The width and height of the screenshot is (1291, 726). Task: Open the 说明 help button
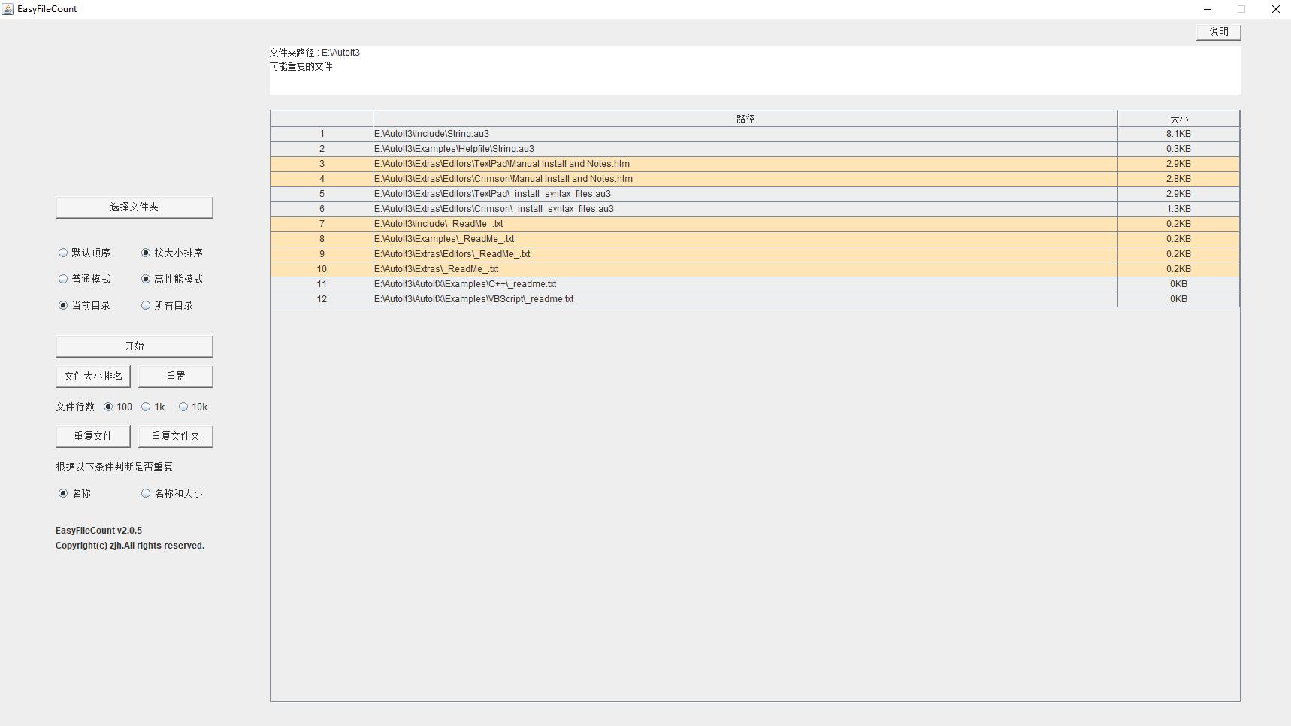click(x=1218, y=32)
